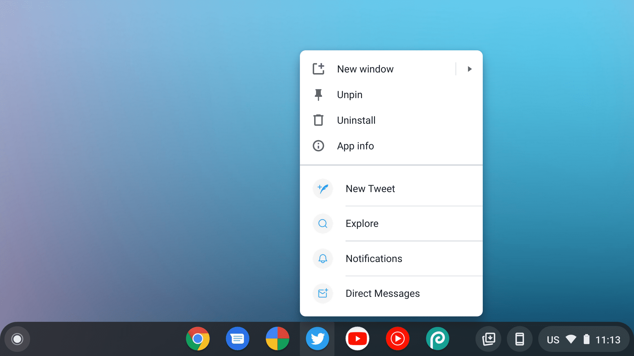Click the launcher button on taskbar
The image size is (634, 356).
[x=18, y=339]
